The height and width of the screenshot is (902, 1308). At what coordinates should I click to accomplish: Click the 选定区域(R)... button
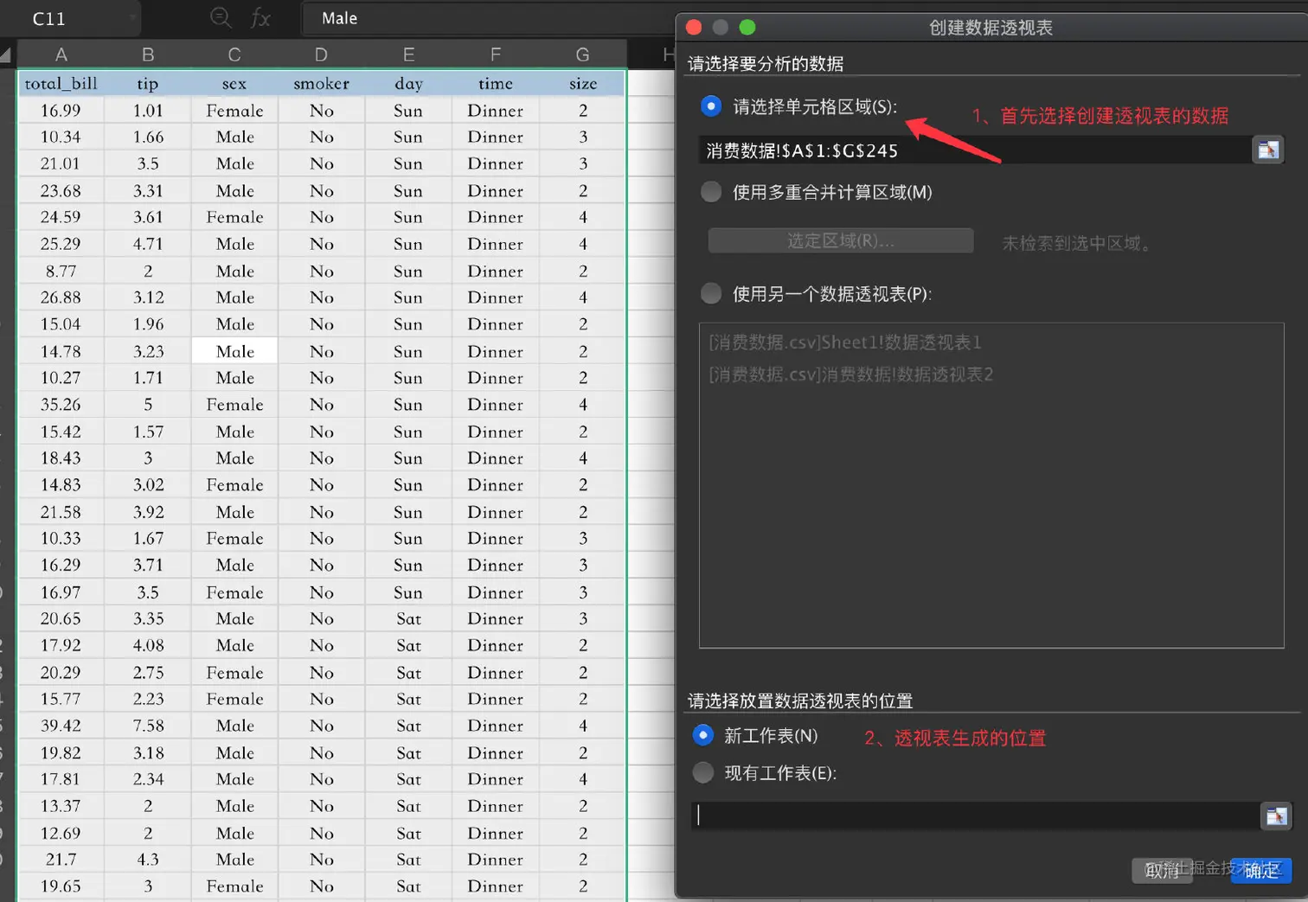click(841, 240)
